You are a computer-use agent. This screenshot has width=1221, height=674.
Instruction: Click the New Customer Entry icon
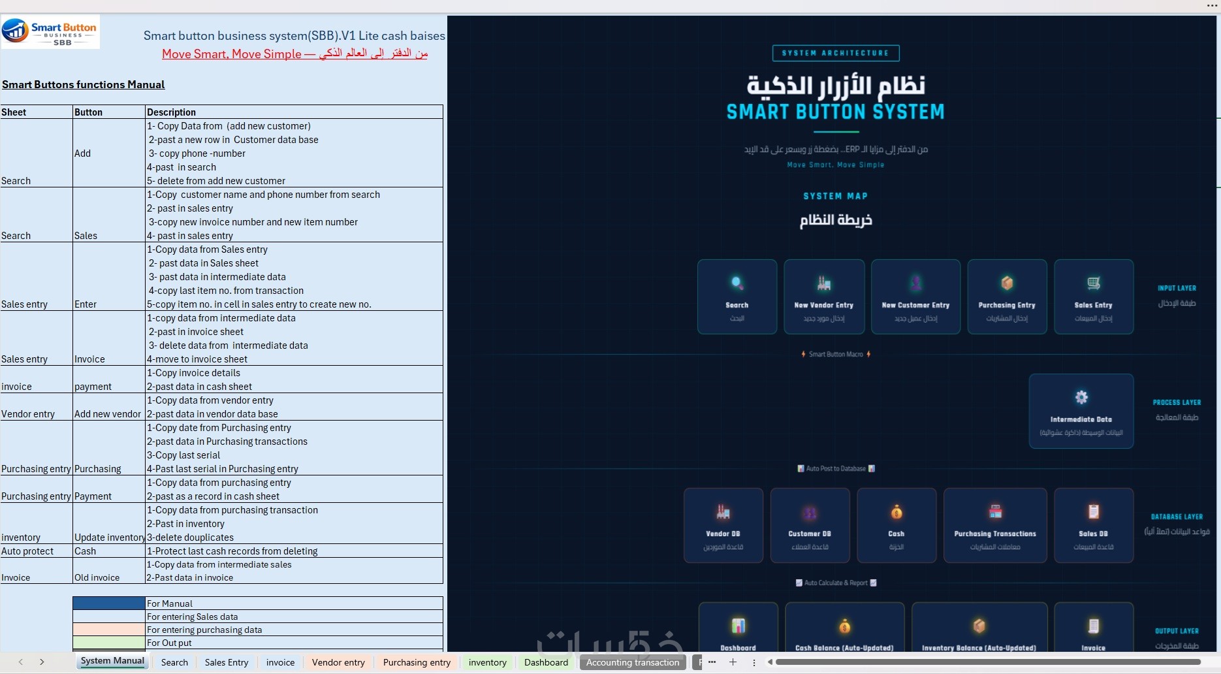pyautogui.click(x=916, y=283)
